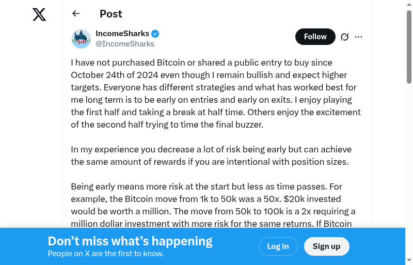Click the scrollbar down arrow
The width and height of the screenshot is (413, 265).
409,260
